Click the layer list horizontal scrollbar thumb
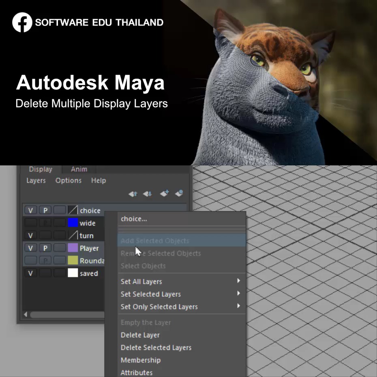 67,315
